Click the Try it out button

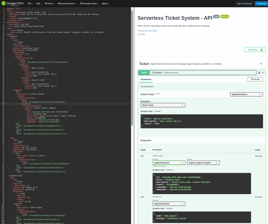click(255, 79)
